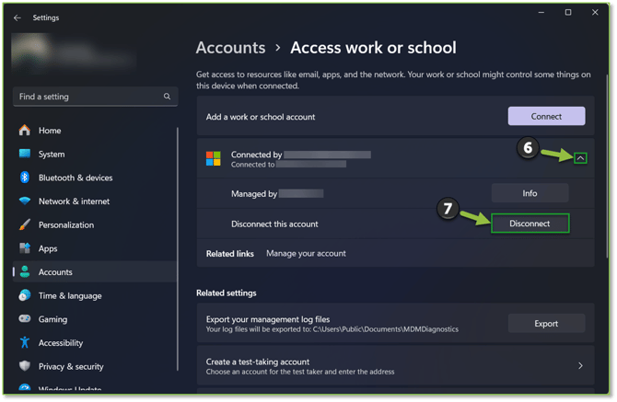Select the Accessibility icon
Screen dimensions: 617x402
point(24,342)
